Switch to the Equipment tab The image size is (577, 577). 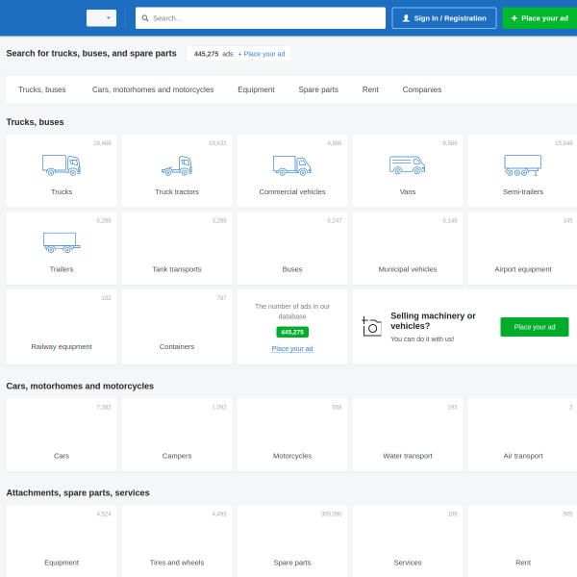pos(256,89)
